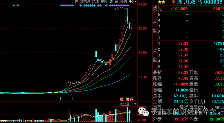Click the first blue diamond info marker
This screenshot has height=123, width=224.
point(14,5)
